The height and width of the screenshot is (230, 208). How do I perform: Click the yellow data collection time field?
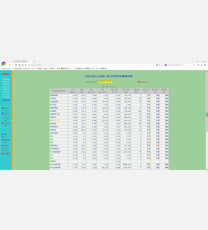[105, 82]
